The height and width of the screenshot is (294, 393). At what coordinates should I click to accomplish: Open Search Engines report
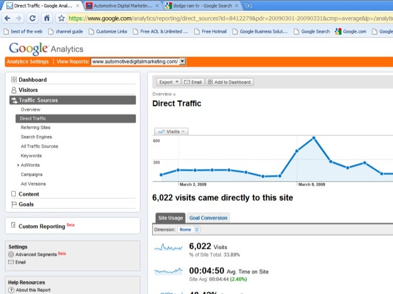(x=36, y=137)
